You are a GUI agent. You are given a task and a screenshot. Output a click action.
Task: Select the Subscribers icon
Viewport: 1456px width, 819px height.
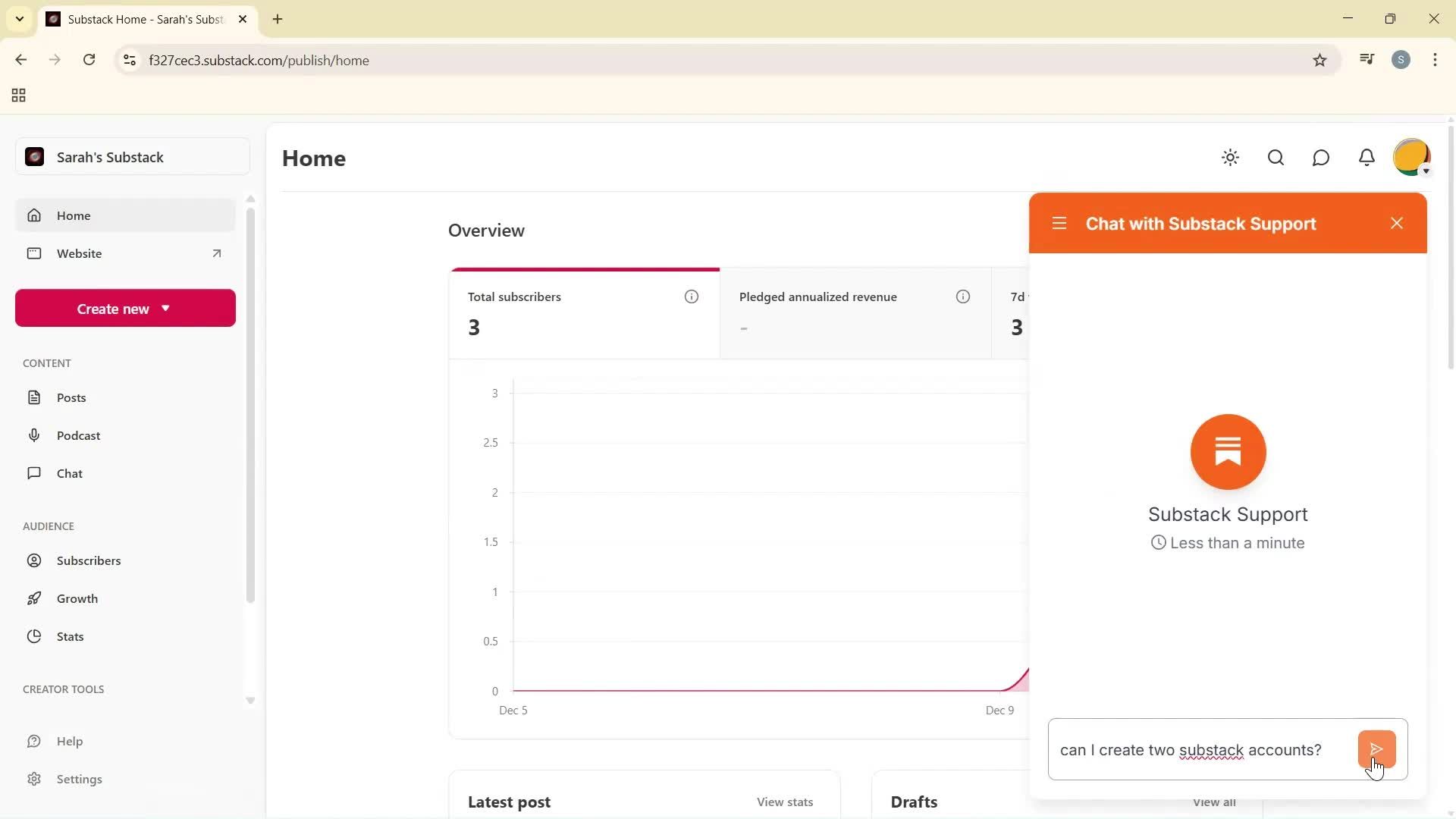[x=35, y=560]
